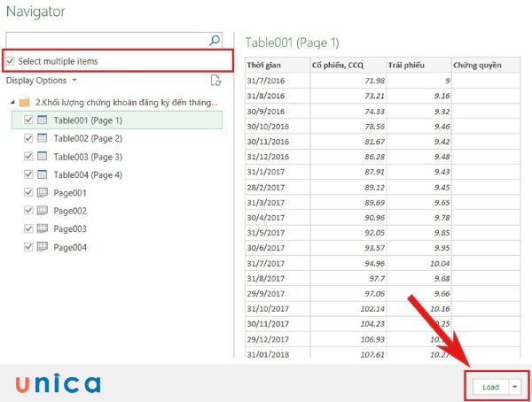Click the Table004 table icon

pyautogui.click(x=42, y=174)
